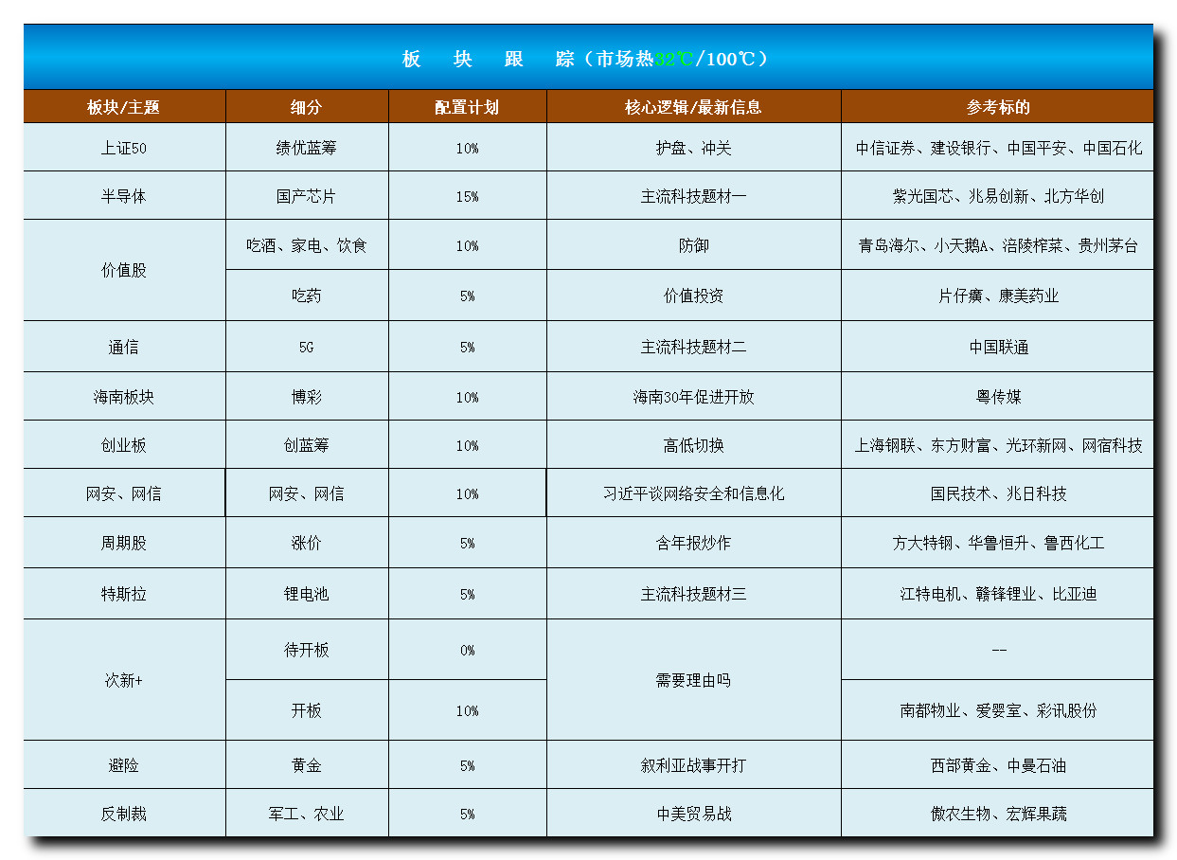Select the 片仔癀、康美药业 reference cell
The height and width of the screenshot is (860, 1177).
click(x=998, y=296)
